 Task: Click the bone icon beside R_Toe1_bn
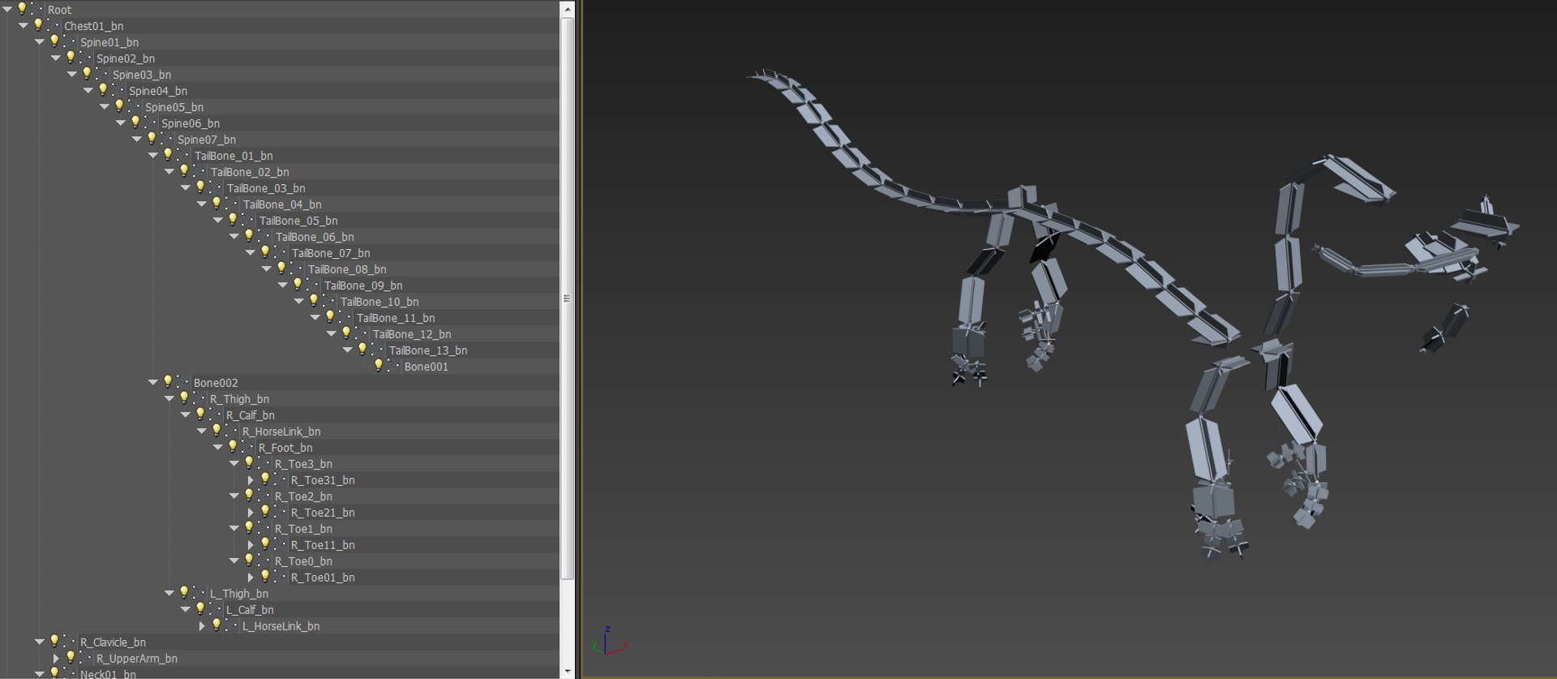pyautogui.click(x=264, y=529)
